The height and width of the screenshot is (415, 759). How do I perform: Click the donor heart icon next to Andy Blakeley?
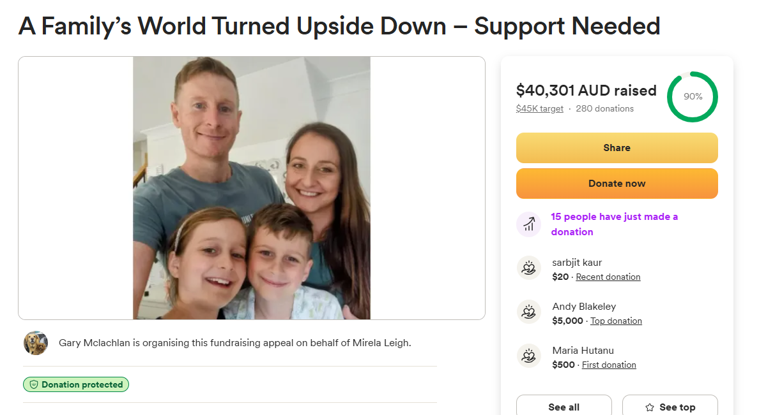pos(528,312)
